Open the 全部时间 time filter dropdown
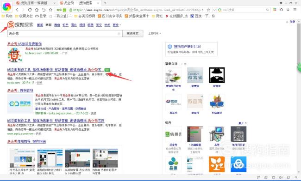Viewport: 301px width, 181px height. pyautogui.click(x=155, y=34)
